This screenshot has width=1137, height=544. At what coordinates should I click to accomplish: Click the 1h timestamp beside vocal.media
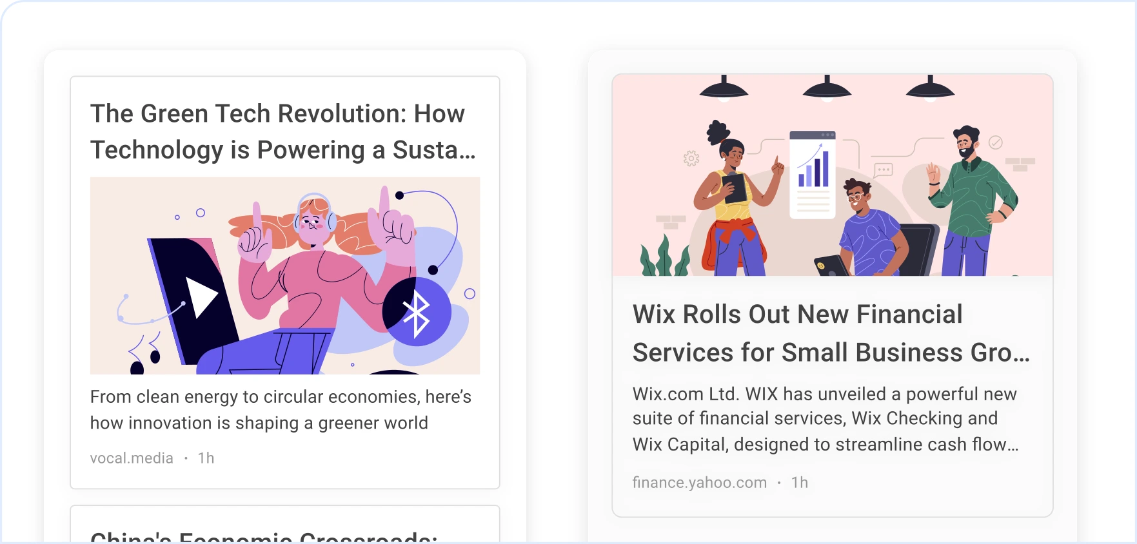click(x=206, y=458)
